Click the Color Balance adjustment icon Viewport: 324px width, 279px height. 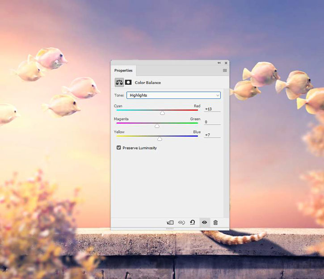[x=119, y=82]
